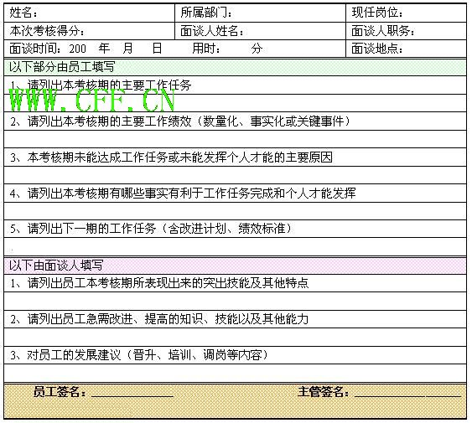472x423 pixels.
Task: Select the empty row beneath 有利于工作任务完成 question
Action: (235, 211)
